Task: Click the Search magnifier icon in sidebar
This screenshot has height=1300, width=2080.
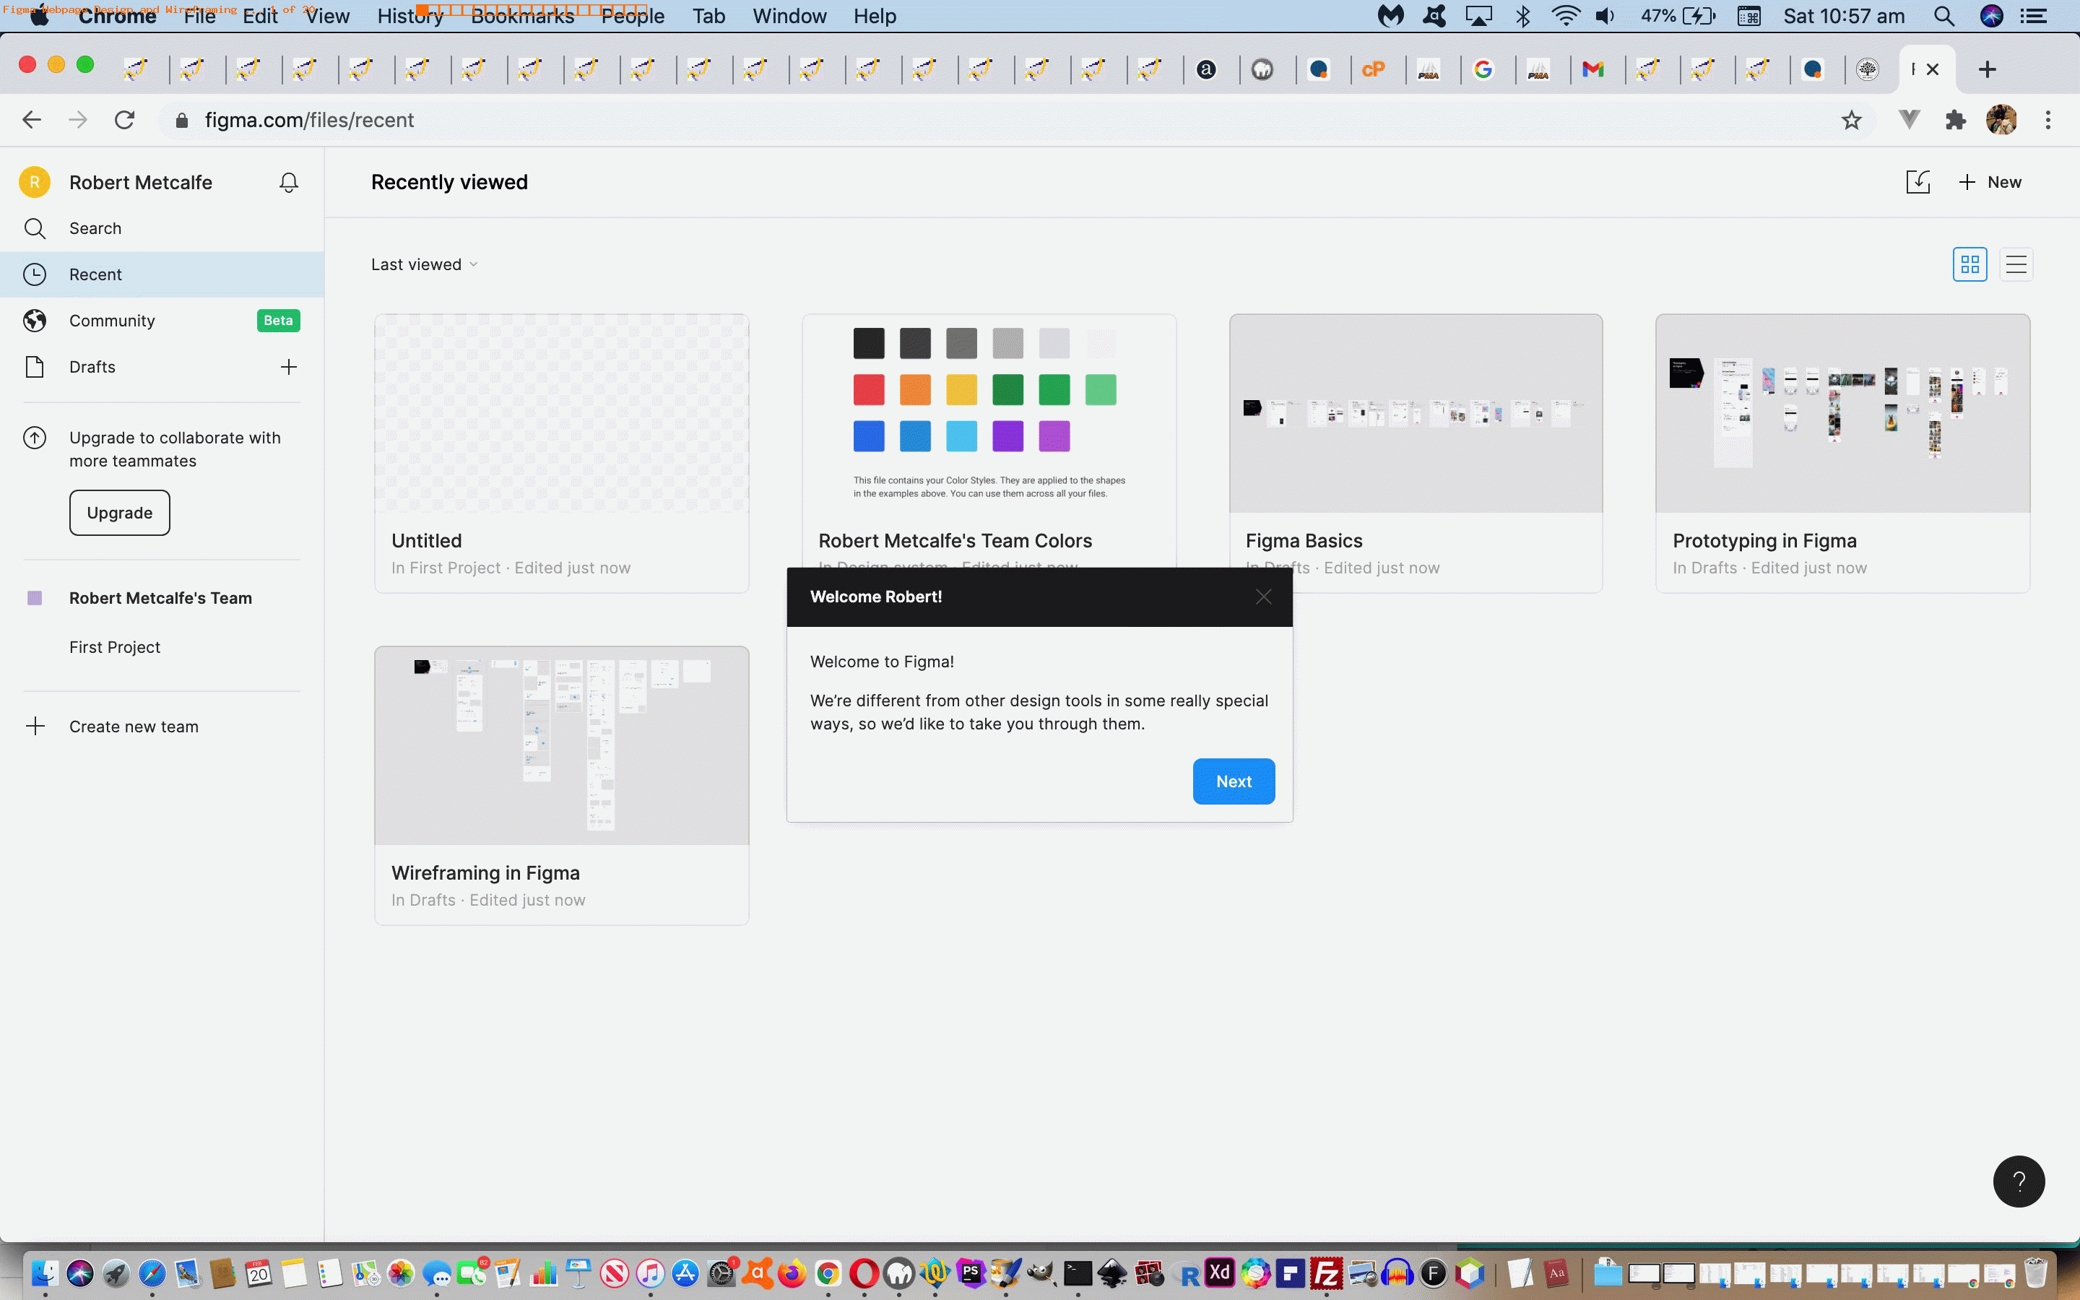Action: coord(35,229)
